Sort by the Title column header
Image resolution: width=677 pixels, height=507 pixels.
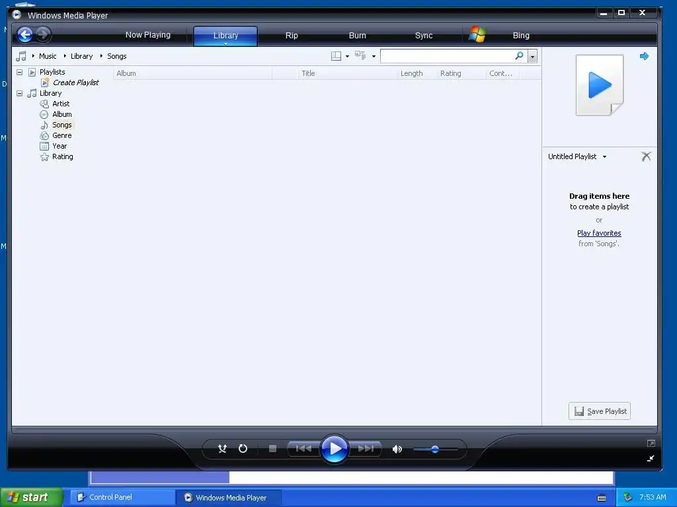click(x=348, y=73)
